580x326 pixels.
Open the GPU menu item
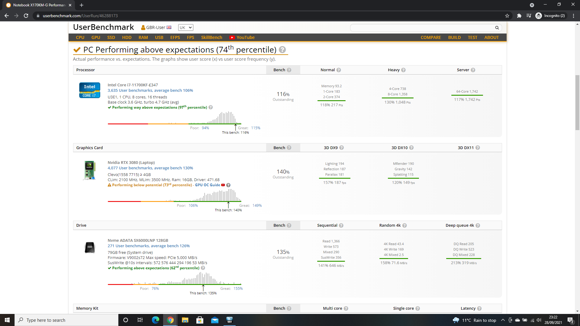(x=96, y=37)
